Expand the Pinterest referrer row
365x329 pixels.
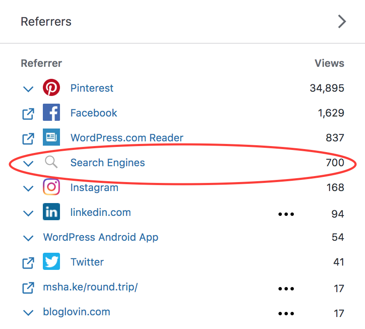[x=28, y=89]
